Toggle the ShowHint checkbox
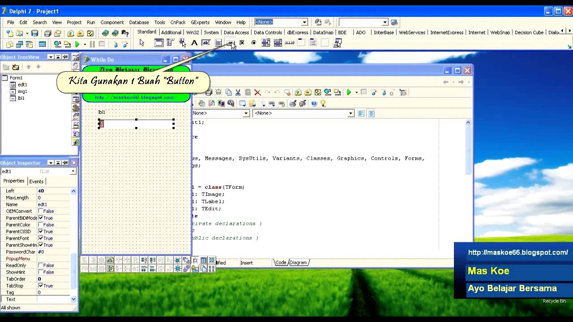The height and width of the screenshot is (322, 573). point(41,272)
